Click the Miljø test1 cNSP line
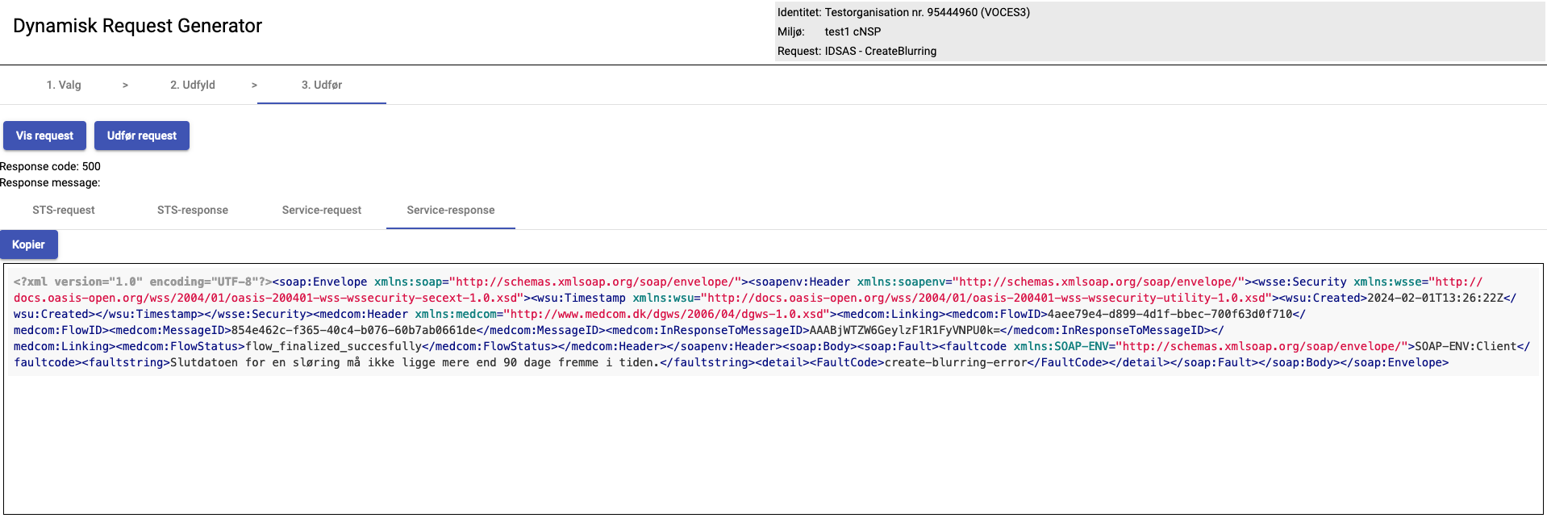The height and width of the screenshot is (518, 1547). pyautogui.click(x=829, y=31)
